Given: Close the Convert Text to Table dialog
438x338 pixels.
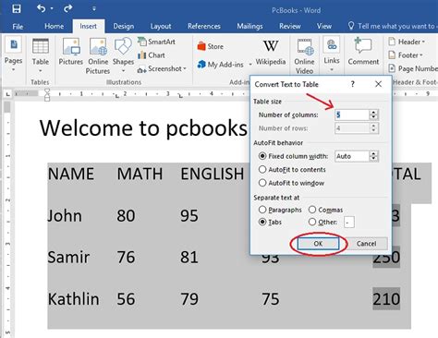Looking at the screenshot, I should point(379,84).
